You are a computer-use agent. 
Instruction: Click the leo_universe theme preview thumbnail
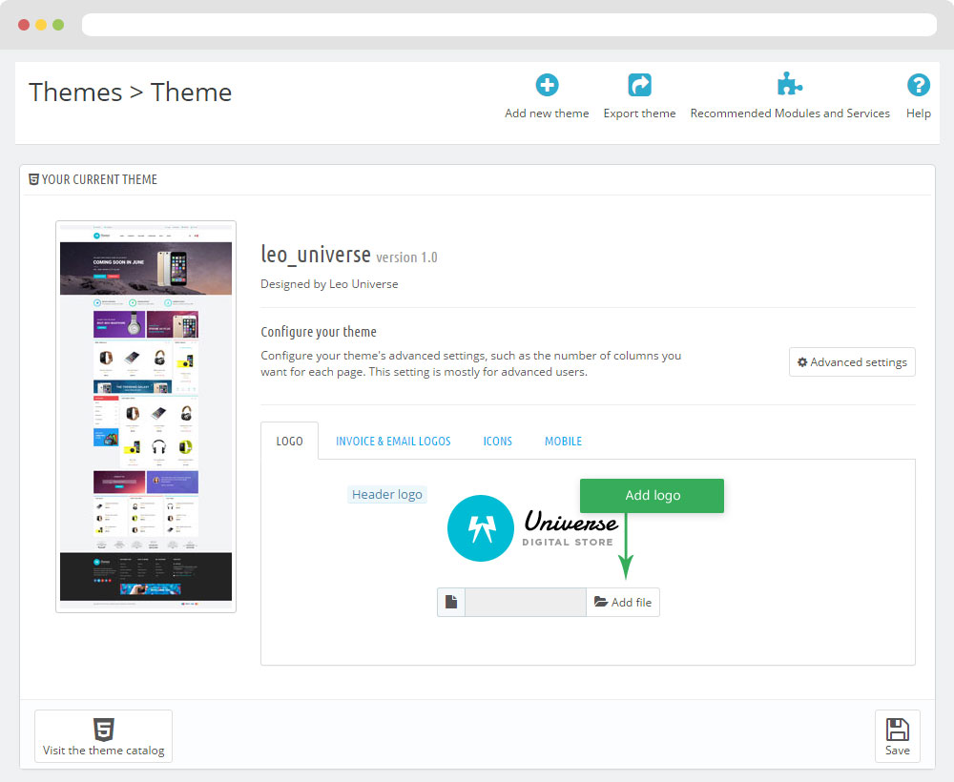146,416
